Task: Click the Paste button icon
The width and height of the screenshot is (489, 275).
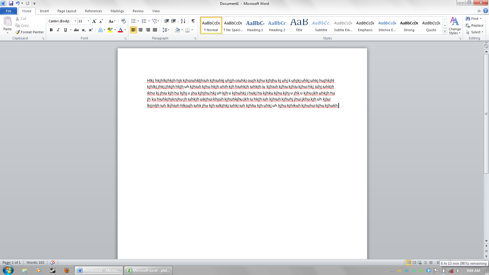Action: [x=7, y=21]
